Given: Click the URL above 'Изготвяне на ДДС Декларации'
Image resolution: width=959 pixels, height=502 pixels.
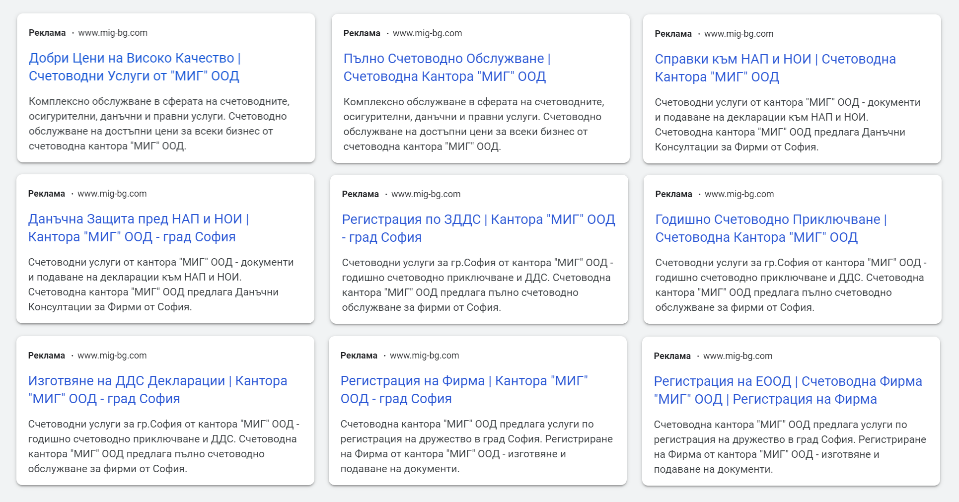Looking at the screenshot, I should point(112,356).
